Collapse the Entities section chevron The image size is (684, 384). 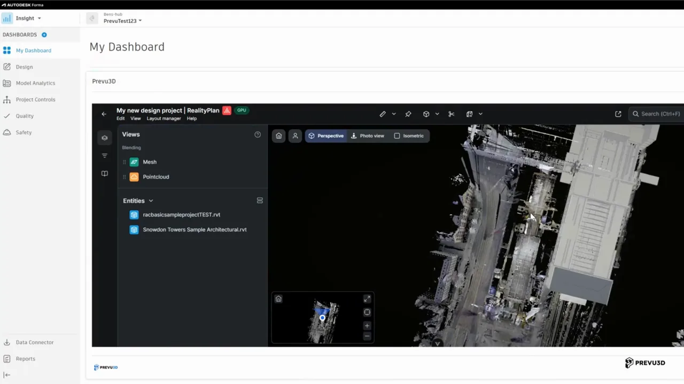(151, 201)
